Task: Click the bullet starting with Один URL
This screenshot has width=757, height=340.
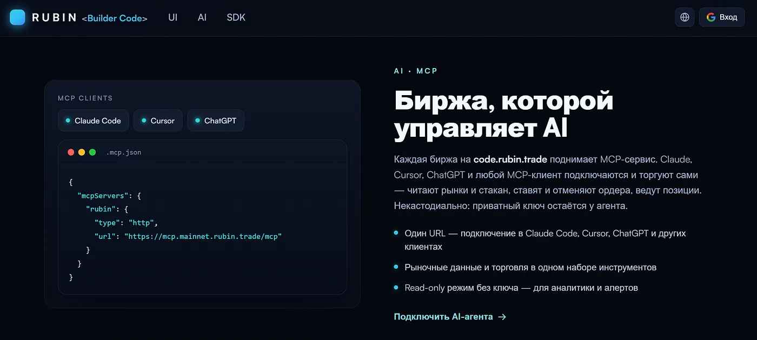Action: (x=544, y=240)
